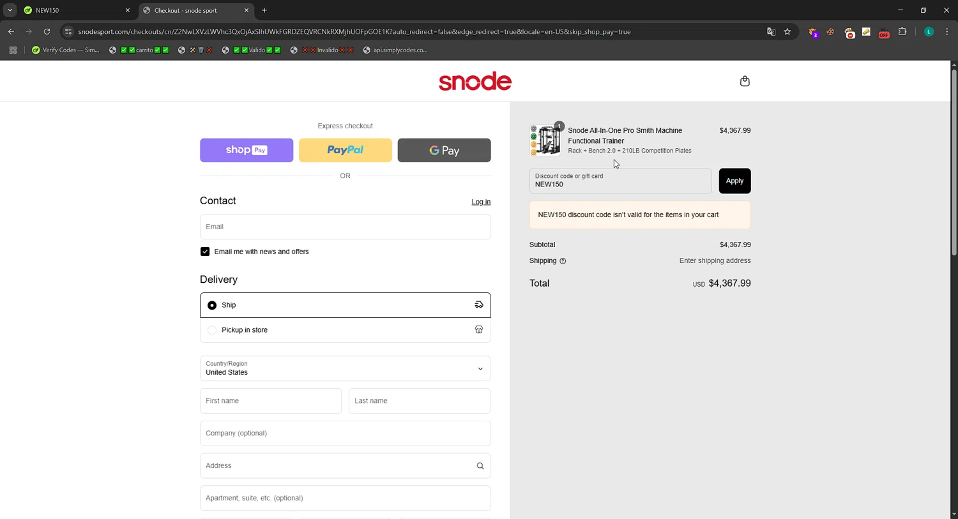Viewport: 958px width, 519px height.
Task: Switch to the NEW150 tab
Action: coord(75,10)
